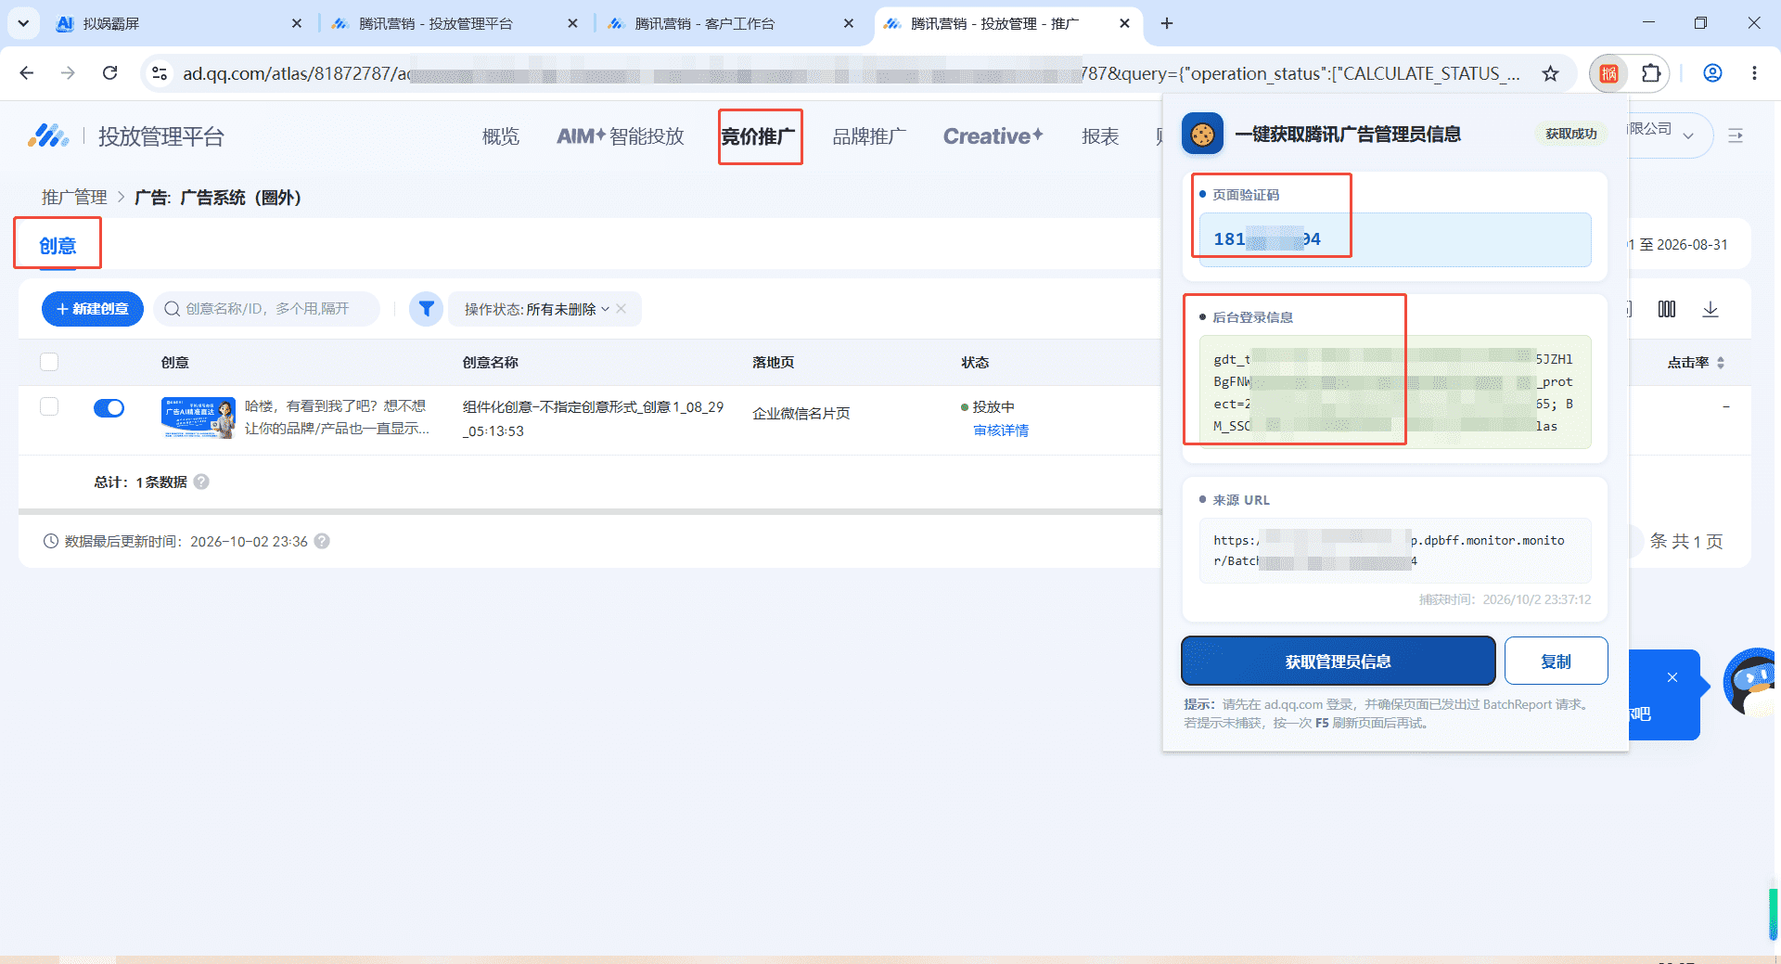Open the 概览 menu
Screen dimensions: 1781x964
[501, 136]
